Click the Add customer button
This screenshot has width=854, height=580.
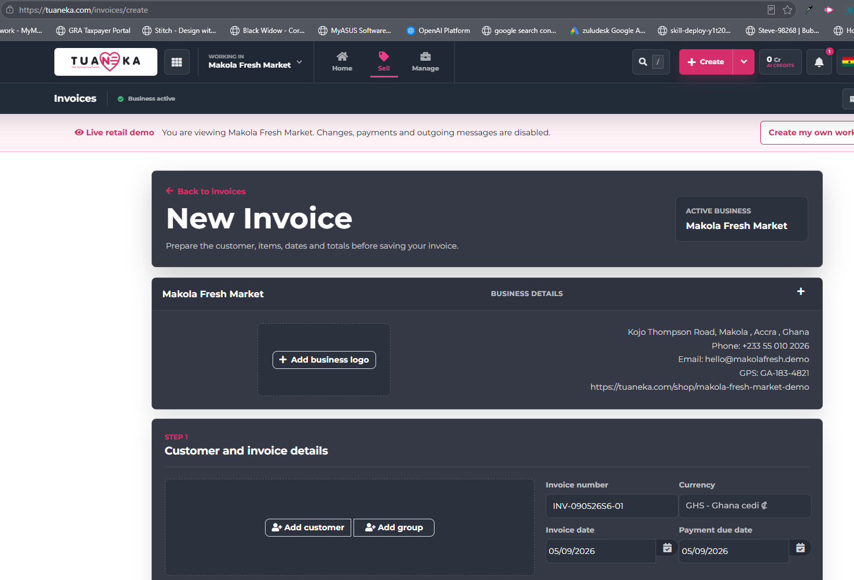point(308,527)
